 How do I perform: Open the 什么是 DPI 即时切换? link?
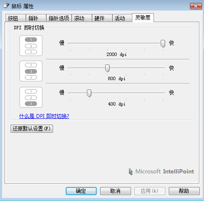(x=44, y=116)
